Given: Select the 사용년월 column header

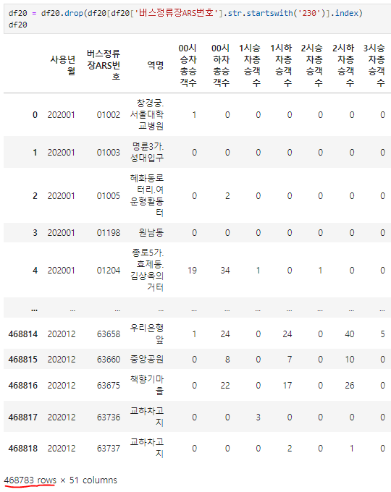Looking at the screenshot, I should tap(63, 65).
